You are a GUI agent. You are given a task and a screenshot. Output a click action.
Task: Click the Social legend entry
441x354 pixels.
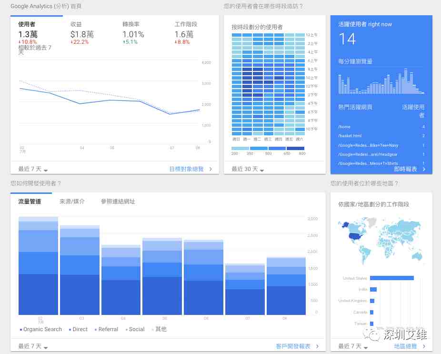click(x=135, y=329)
